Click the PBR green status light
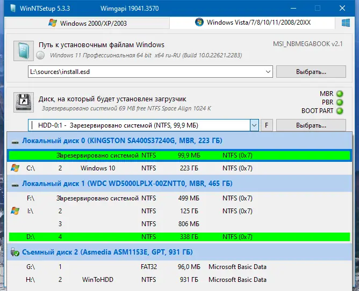This screenshot has height=291, width=359. tap(340, 102)
